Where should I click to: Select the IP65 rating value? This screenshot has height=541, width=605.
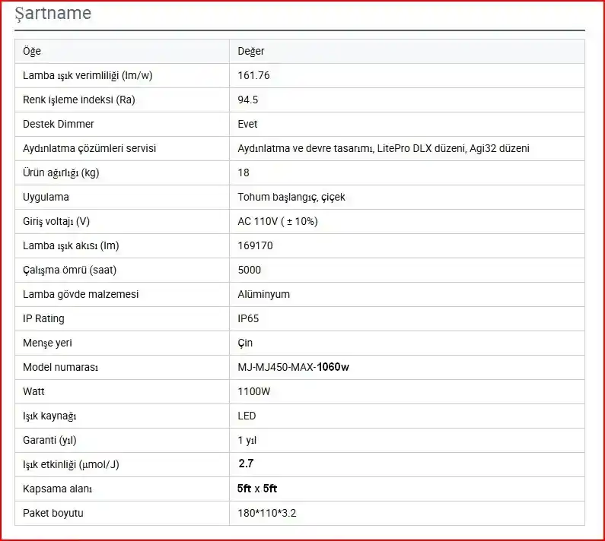(248, 318)
